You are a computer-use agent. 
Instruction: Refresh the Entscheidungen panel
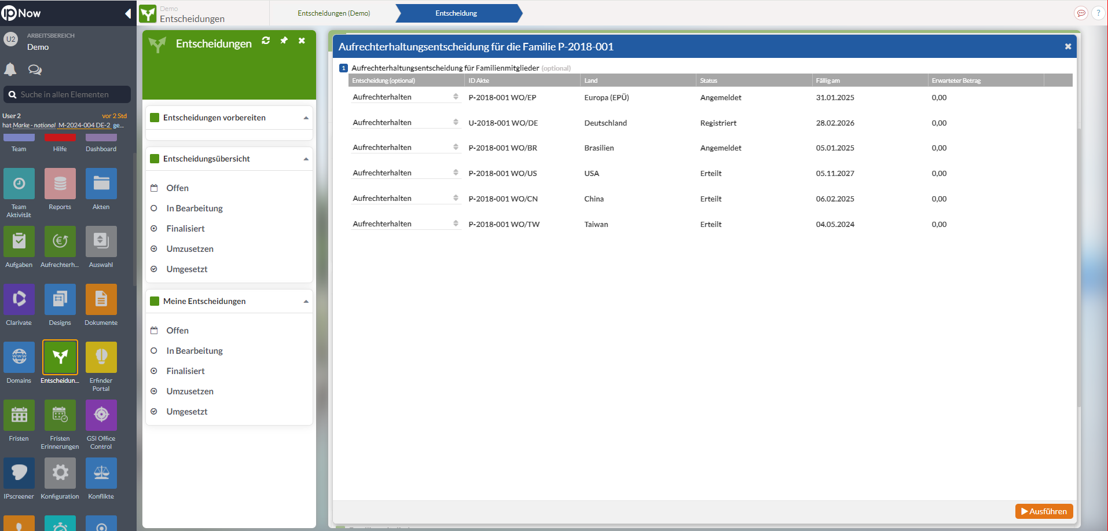(x=266, y=41)
